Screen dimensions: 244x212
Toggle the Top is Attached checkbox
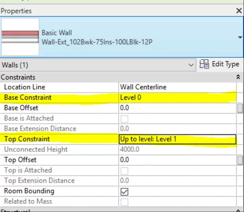(125, 170)
